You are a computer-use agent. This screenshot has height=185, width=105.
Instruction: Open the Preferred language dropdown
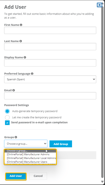(50, 79)
